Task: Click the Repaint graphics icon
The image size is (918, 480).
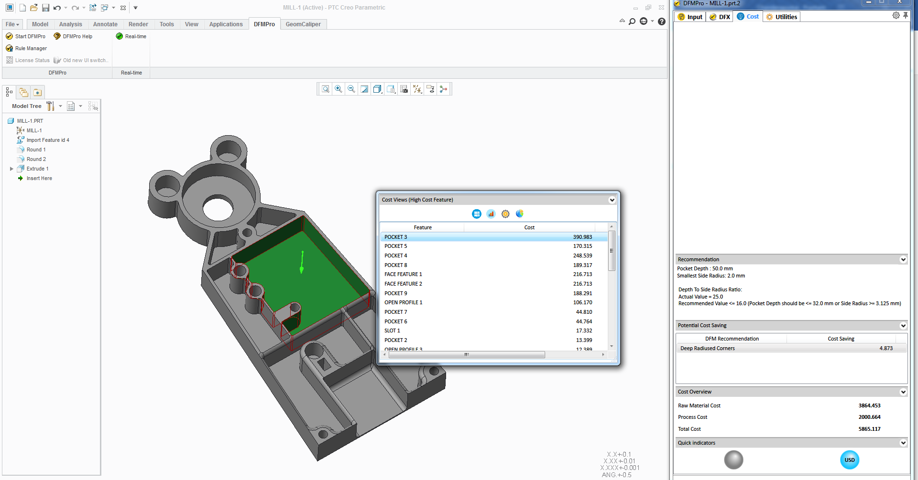Action: (364, 89)
